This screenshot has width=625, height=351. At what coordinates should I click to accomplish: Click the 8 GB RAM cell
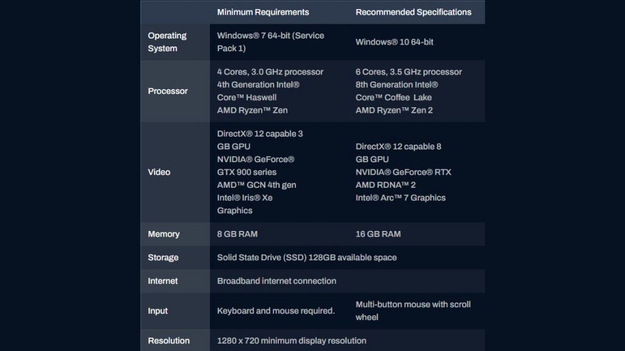(237, 234)
